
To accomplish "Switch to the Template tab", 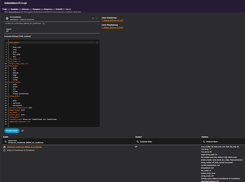I will pos(36,9).
